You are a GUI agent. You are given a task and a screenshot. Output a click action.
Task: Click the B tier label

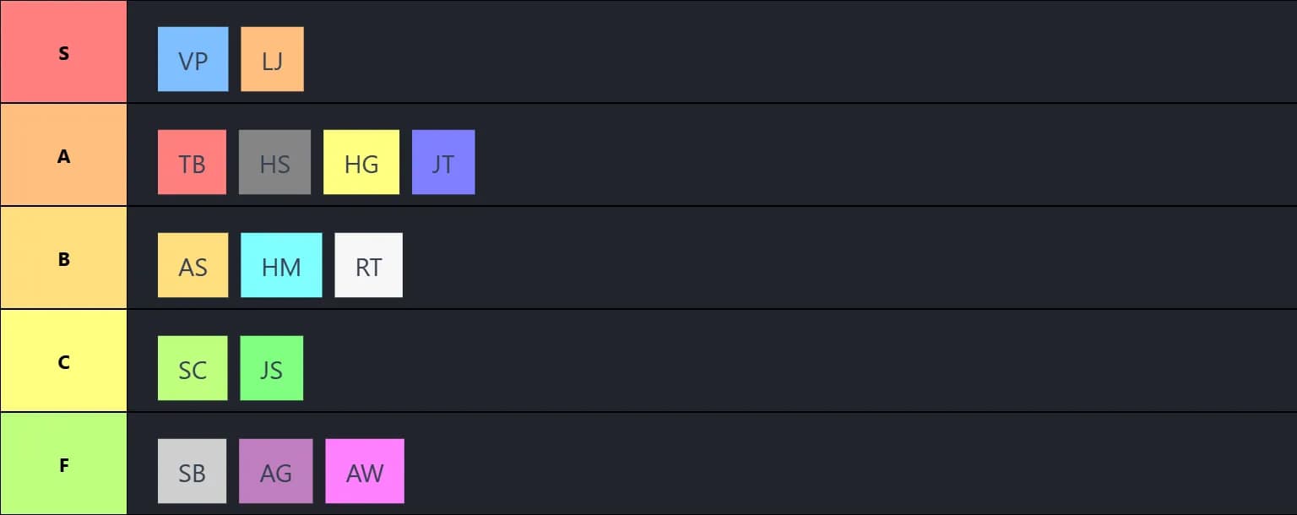pos(63,258)
